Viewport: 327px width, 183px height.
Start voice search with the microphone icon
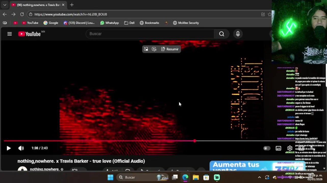pos(238,34)
